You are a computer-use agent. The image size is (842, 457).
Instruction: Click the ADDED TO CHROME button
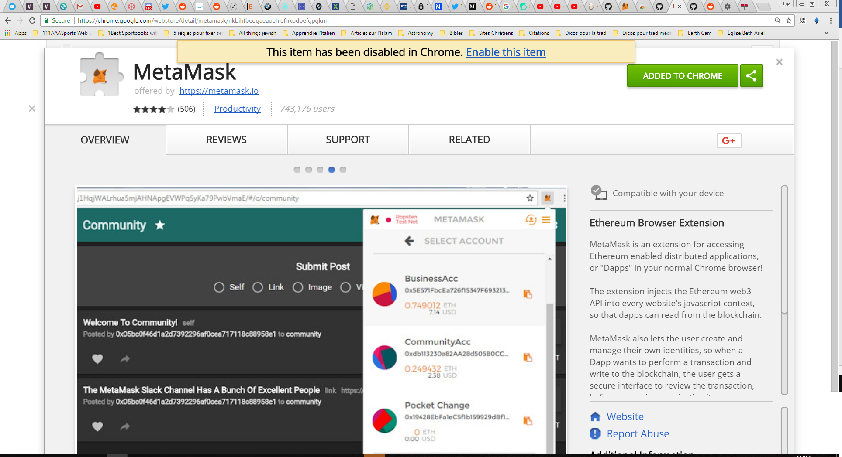(683, 76)
